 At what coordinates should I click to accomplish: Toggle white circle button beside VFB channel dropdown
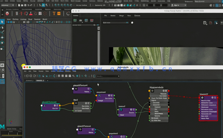(132, 23)
